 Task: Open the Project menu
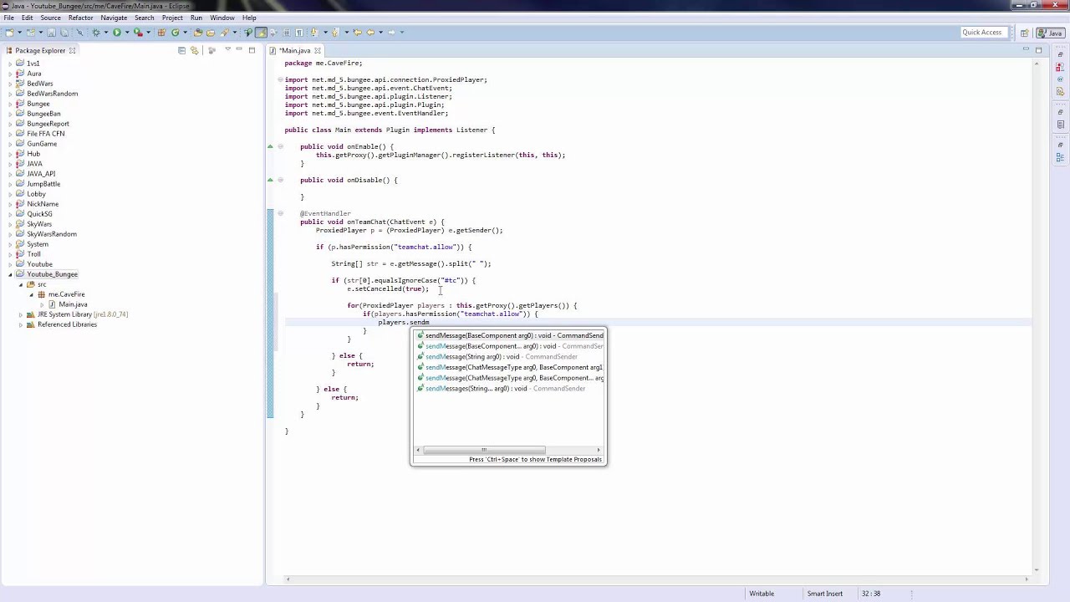click(x=172, y=18)
